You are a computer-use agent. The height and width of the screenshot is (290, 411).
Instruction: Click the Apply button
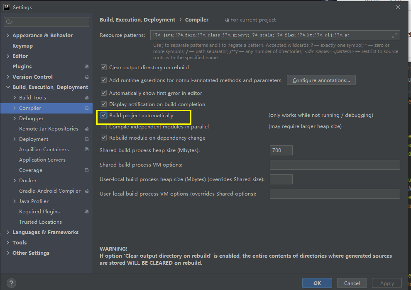387,283
